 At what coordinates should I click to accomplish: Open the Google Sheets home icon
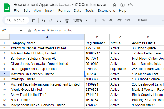7,8
